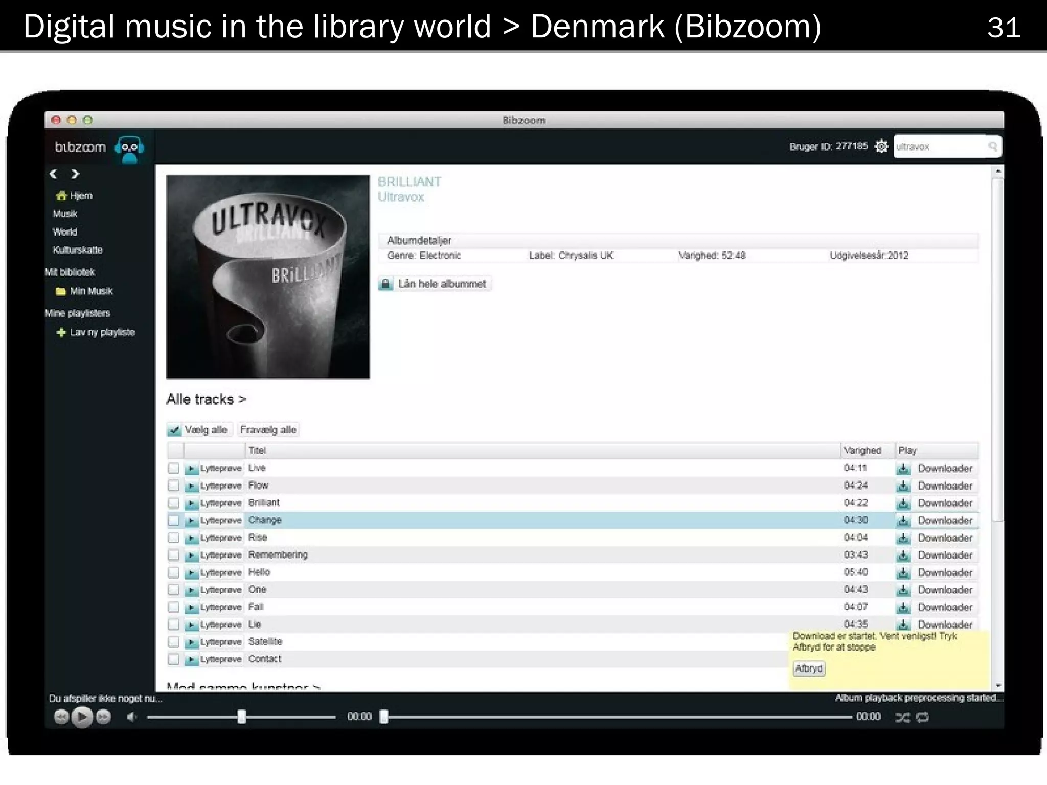This screenshot has width=1047, height=785.
Task: Go to Hjem home icon
Action: tap(61, 196)
